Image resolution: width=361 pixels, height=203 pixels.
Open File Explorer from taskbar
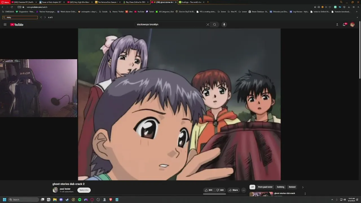[x=55, y=200]
